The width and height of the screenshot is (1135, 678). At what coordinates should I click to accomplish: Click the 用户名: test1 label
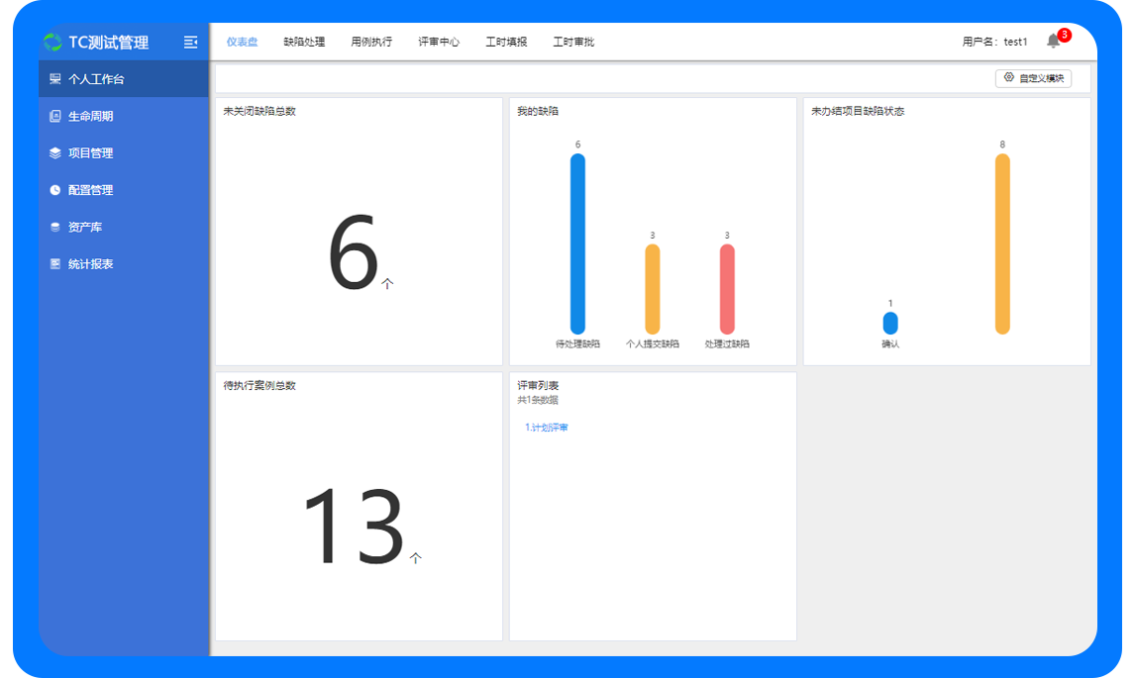pos(994,42)
